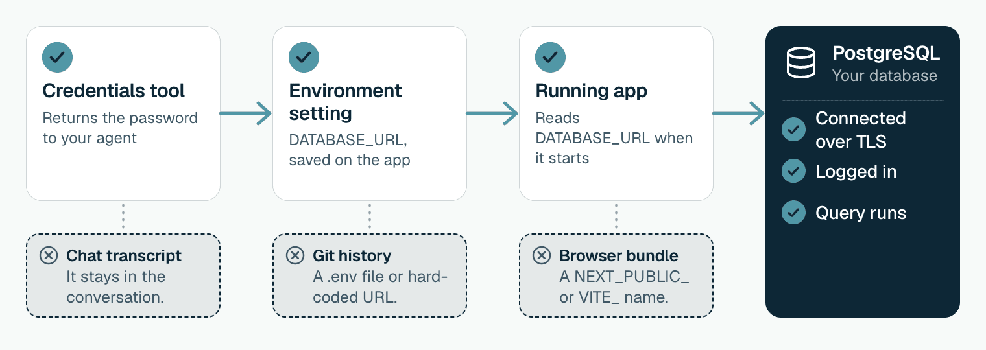This screenshot has width=986, height=350.
Task: Click the X icon next to Git history
Action: click(295, 255)
